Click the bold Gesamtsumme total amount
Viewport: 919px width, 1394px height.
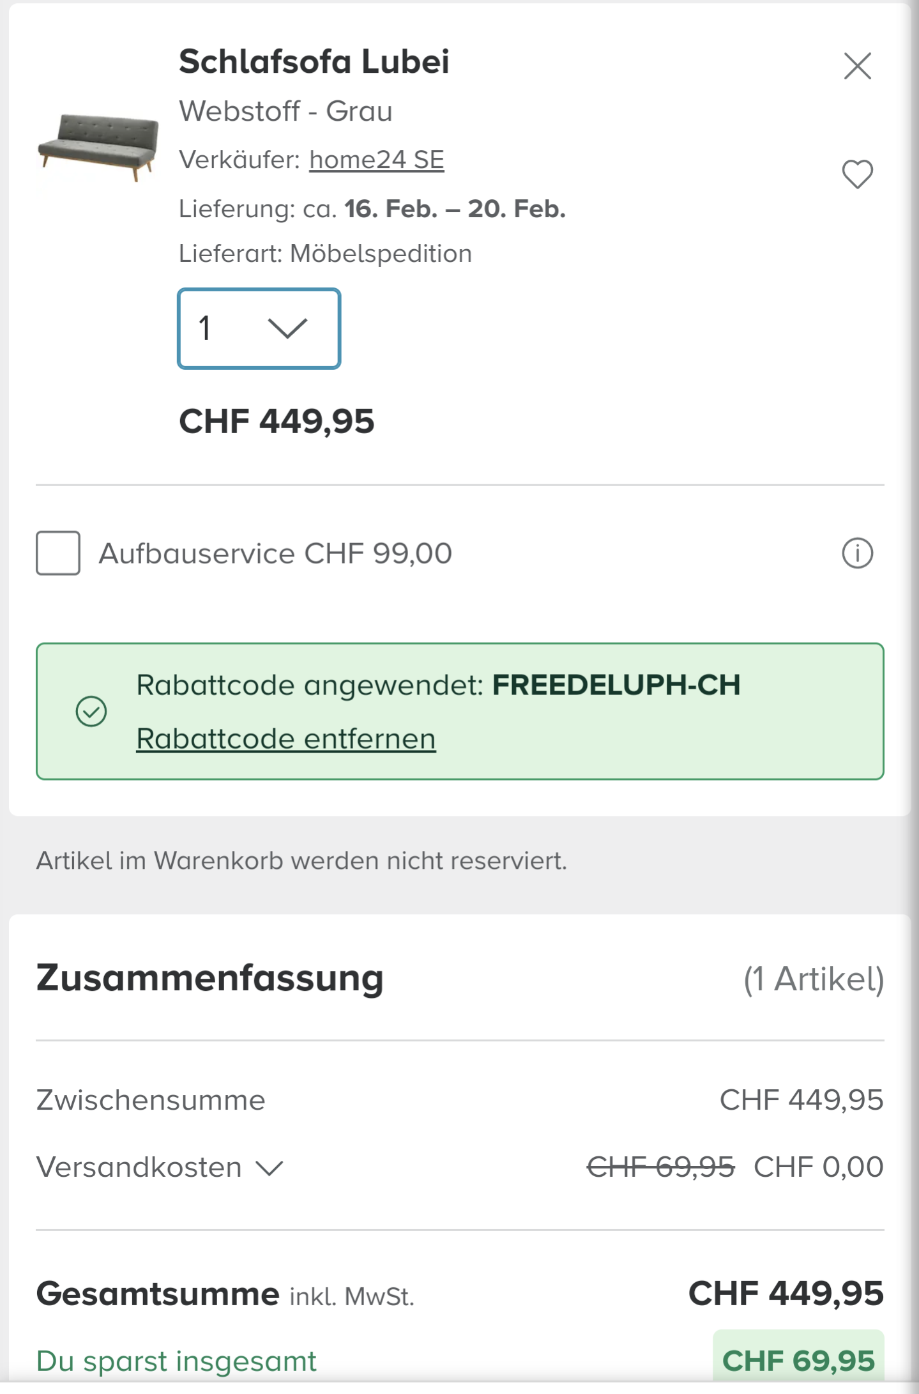tap(786, 1294)
